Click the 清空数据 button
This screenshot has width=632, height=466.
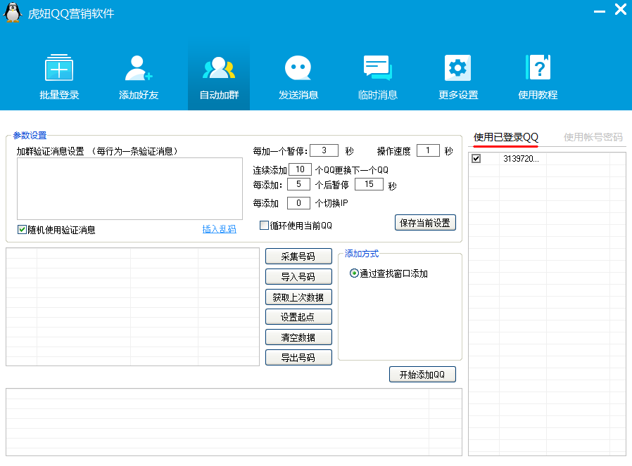click(298, 337)
